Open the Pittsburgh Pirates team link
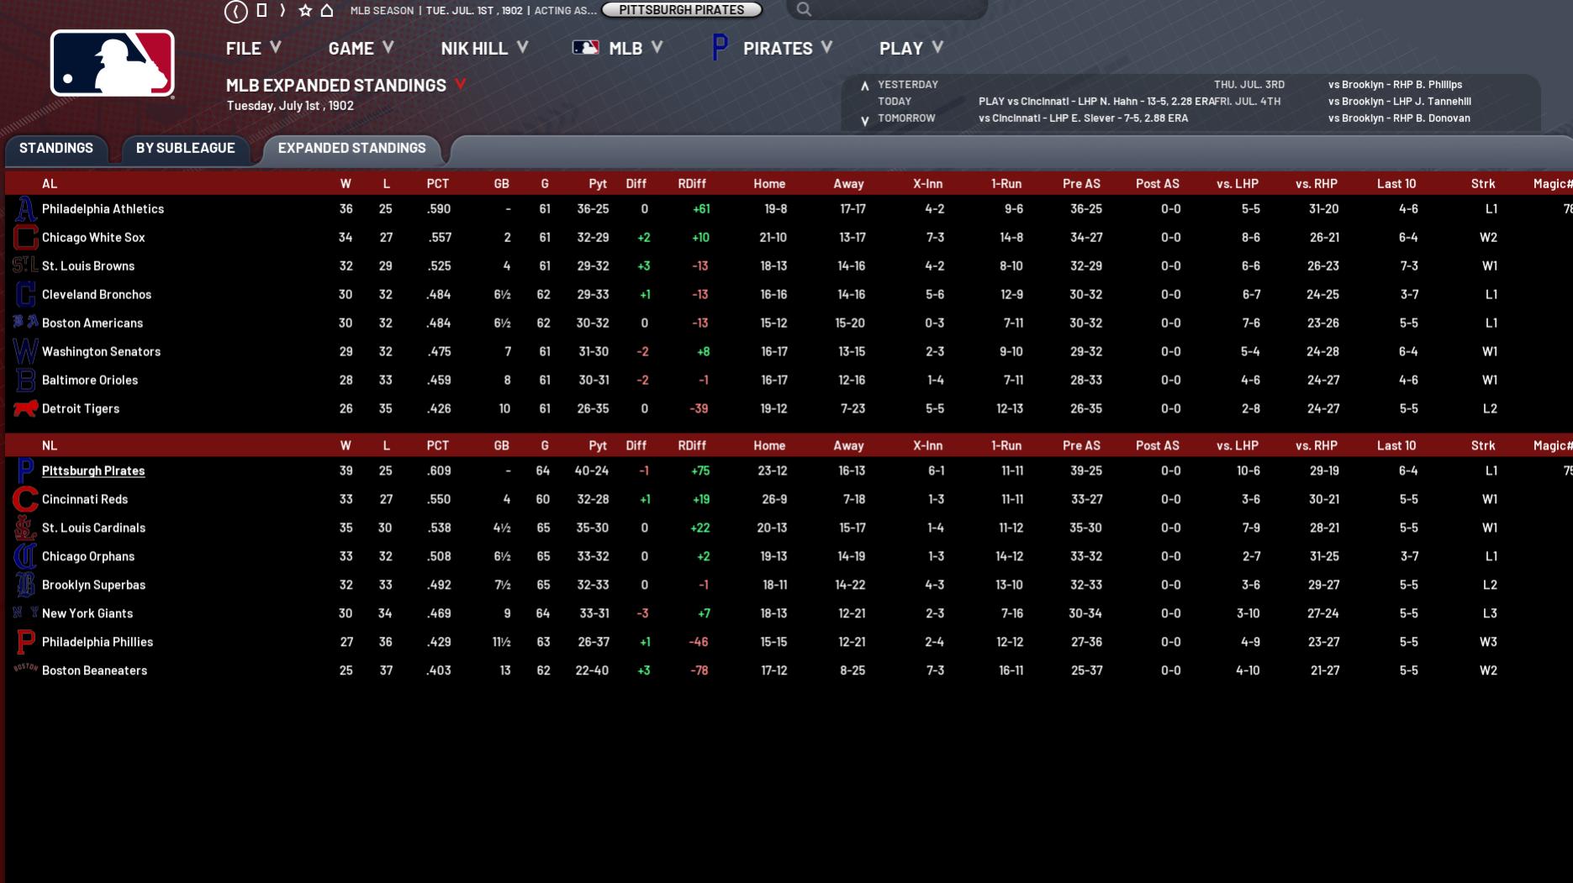 (93, 471)
